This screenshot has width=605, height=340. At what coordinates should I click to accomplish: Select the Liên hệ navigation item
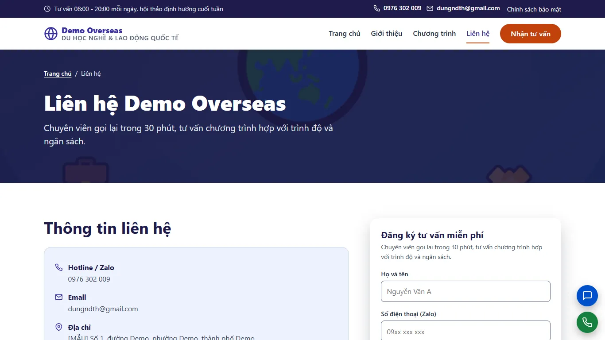click(x=478, y=34)
